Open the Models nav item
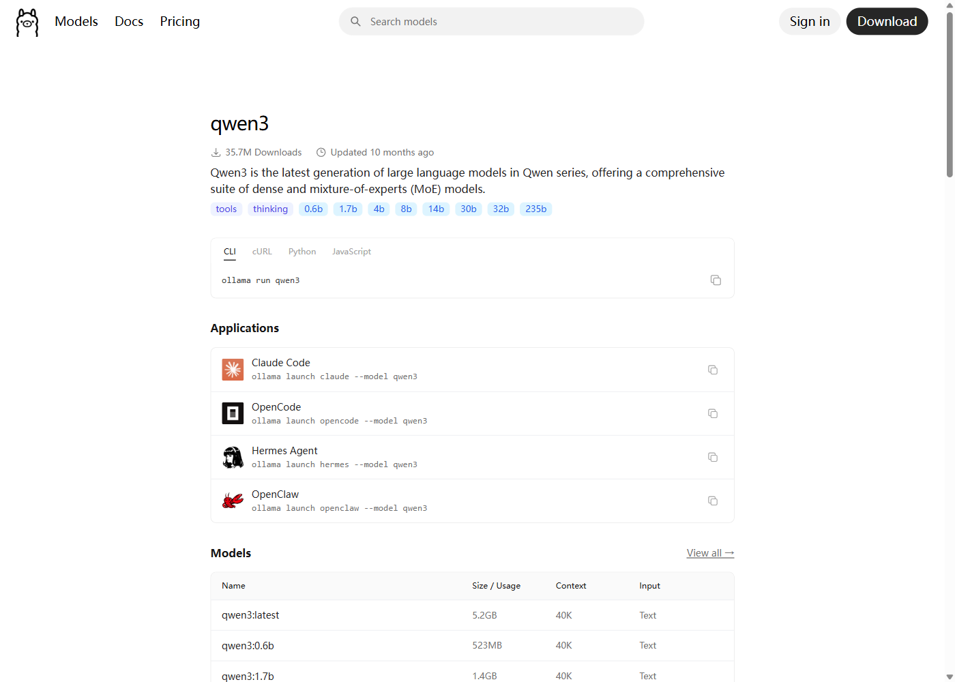The height and width of the screenshot is (682, 955). tap(76, 22)
